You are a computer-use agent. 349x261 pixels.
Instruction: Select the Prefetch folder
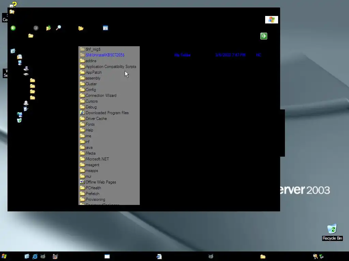tap(90, 193)
